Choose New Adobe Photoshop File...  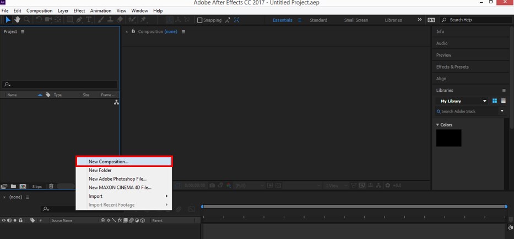tap(123, 179)
